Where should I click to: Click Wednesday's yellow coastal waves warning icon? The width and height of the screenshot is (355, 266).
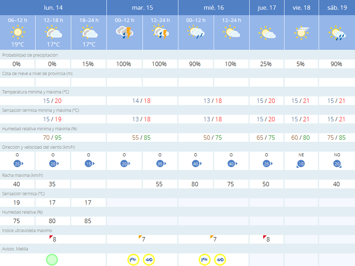click(220, 260)
